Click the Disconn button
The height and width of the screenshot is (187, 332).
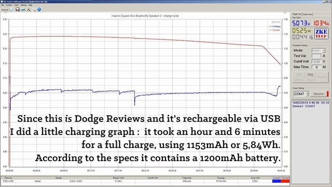point(319,94)
